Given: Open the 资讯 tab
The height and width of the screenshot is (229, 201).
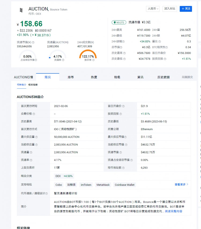Looking at the screenshot, I should pos(140,77).
